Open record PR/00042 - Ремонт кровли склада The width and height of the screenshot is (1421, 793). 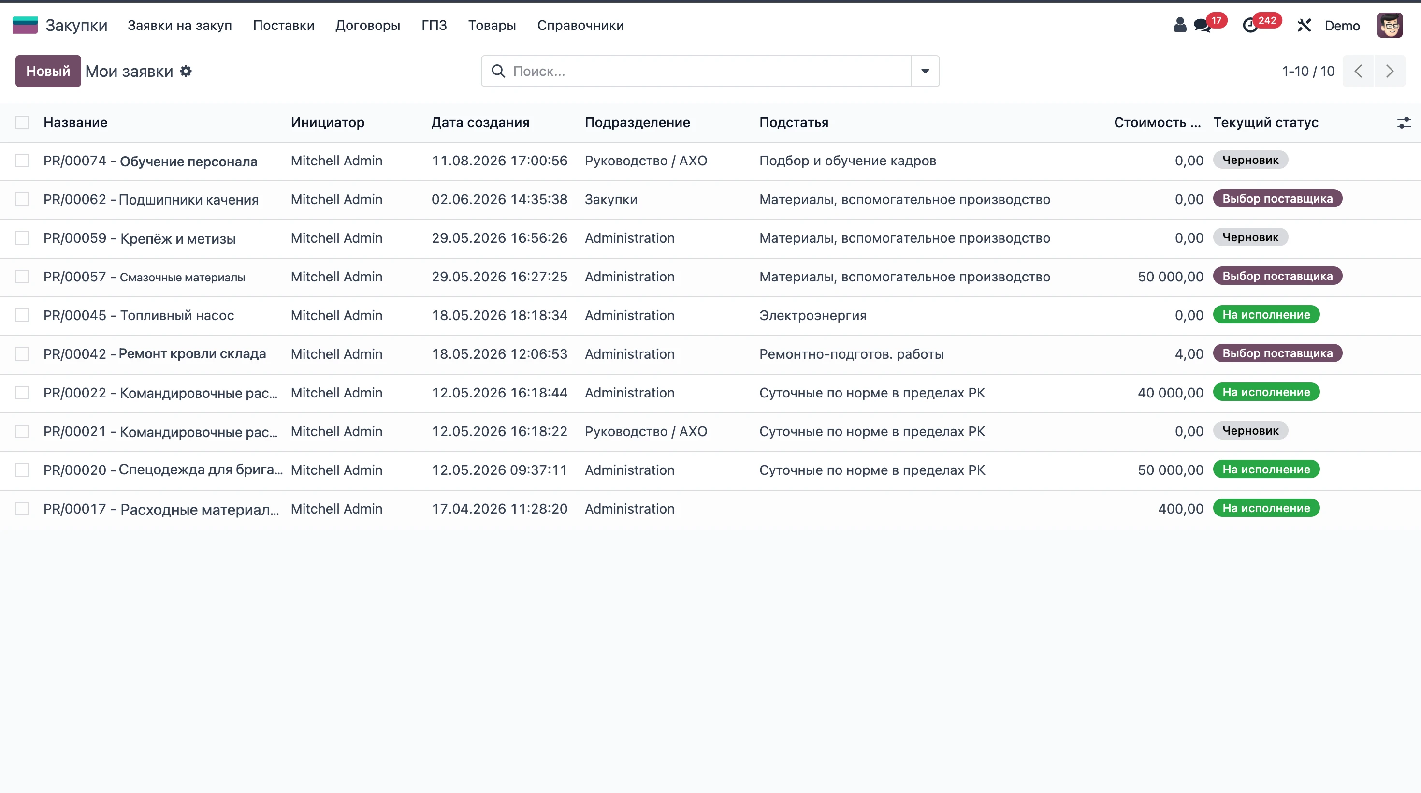tap(155, 354)
